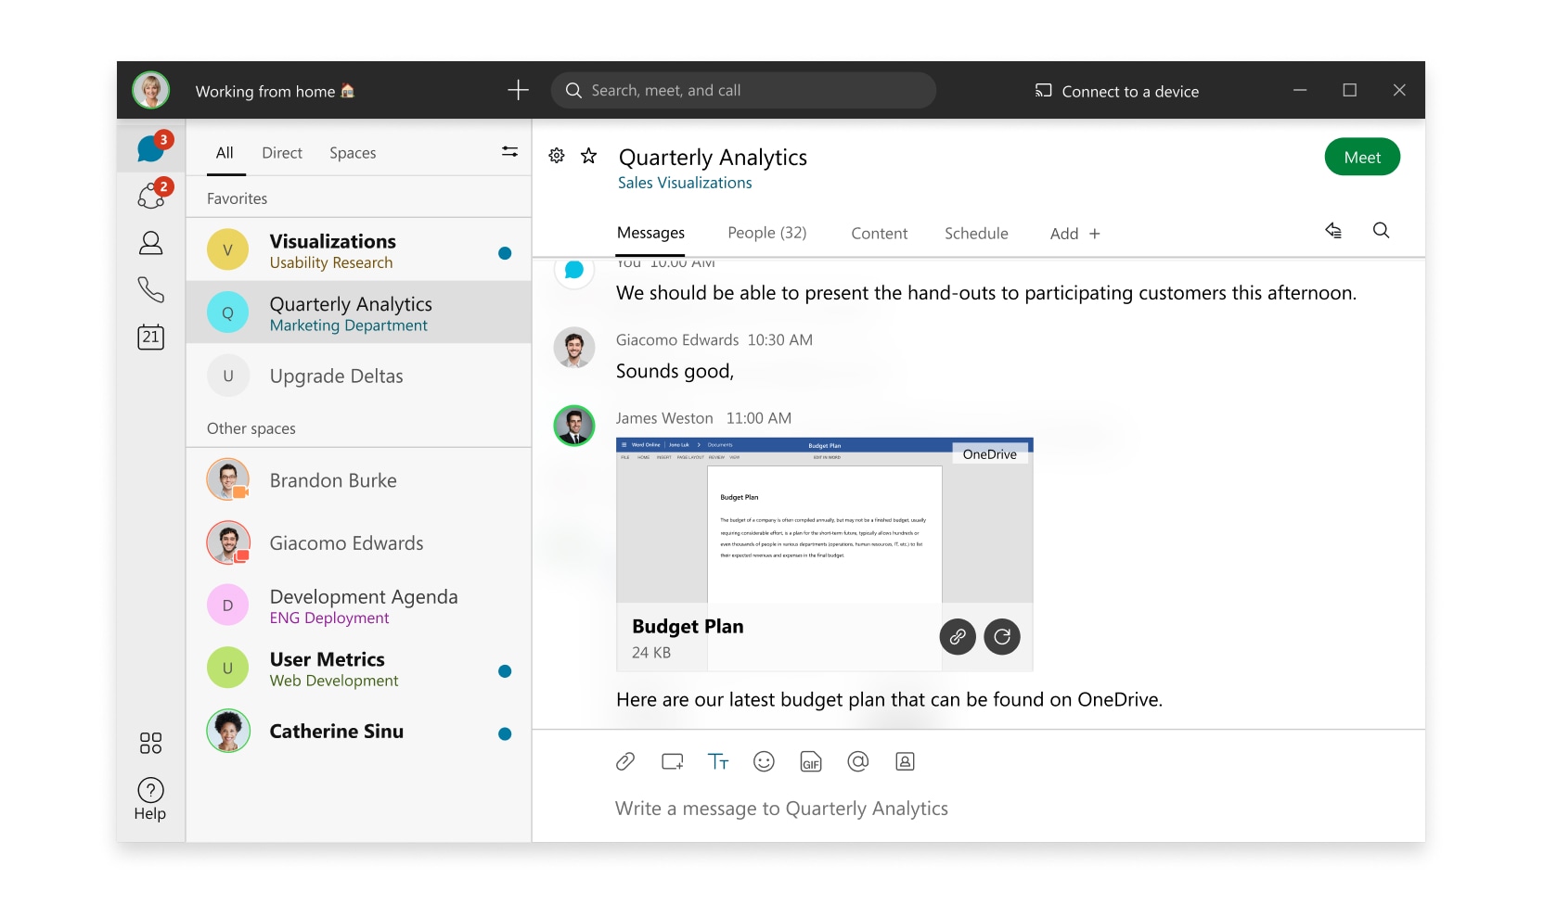Click the Write a message input
1544x905 pixels.
pyautogui.click(x=781, y=809)
